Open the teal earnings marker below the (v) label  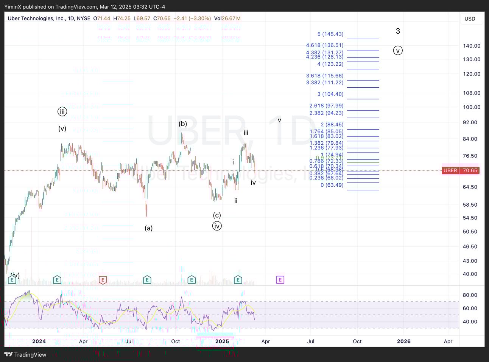[x=57, y=280]
